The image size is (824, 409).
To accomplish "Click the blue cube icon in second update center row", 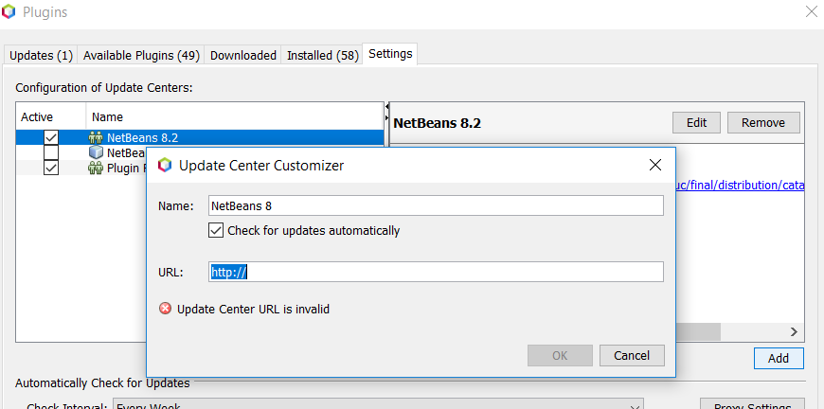I will pos(96,152).
